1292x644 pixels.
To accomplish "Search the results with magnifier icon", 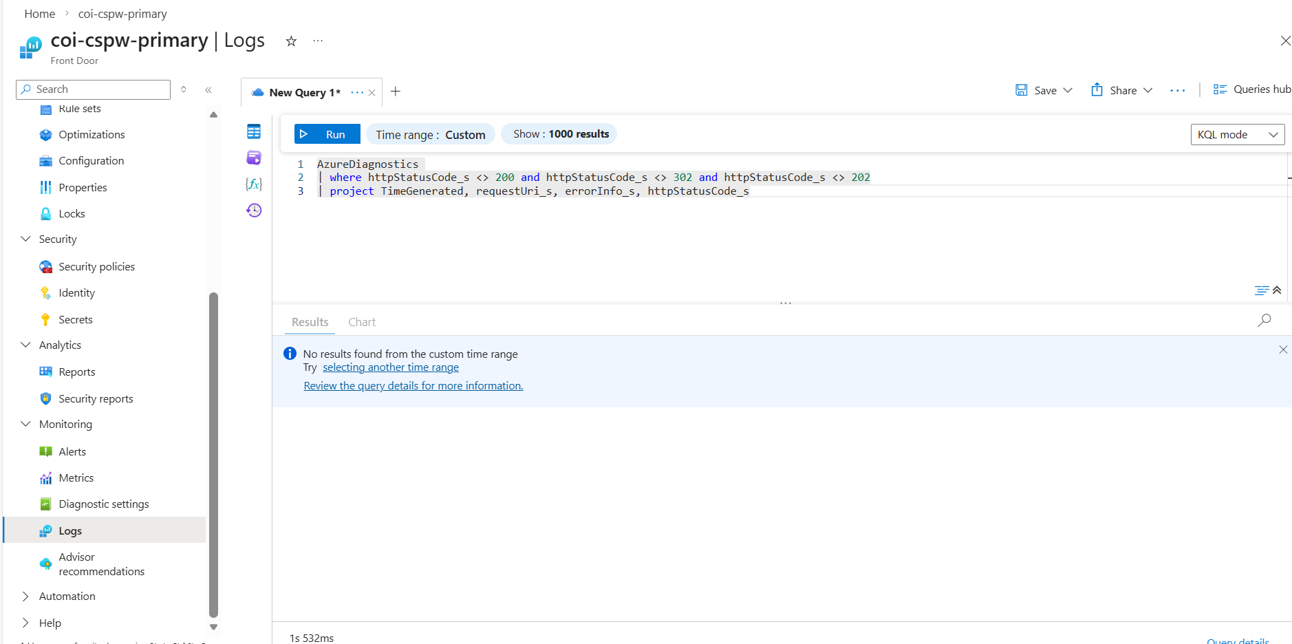I will pyautogui.click(x=1264, y=320).
